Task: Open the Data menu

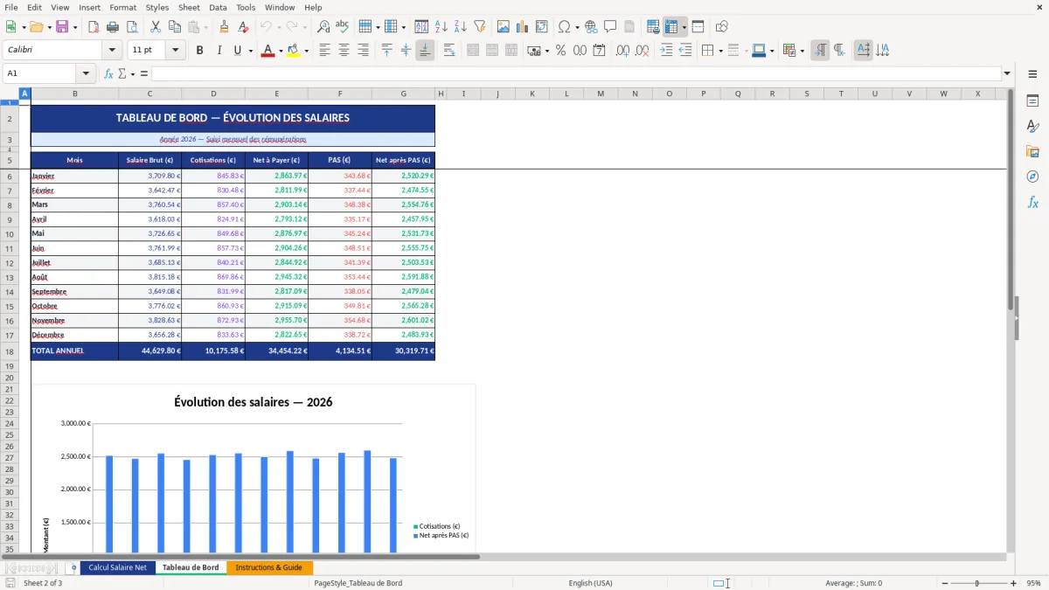Action: (x=218, y=7)
